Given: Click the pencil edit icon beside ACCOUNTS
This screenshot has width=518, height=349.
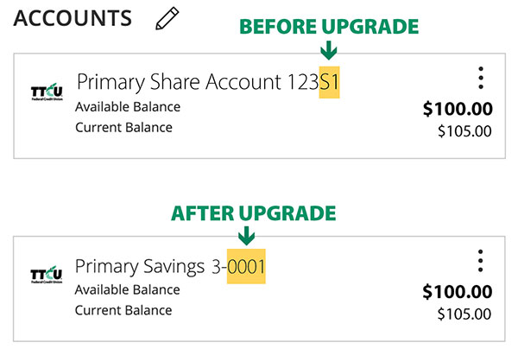Looking at the screenshot, I should tap(167, 18).
